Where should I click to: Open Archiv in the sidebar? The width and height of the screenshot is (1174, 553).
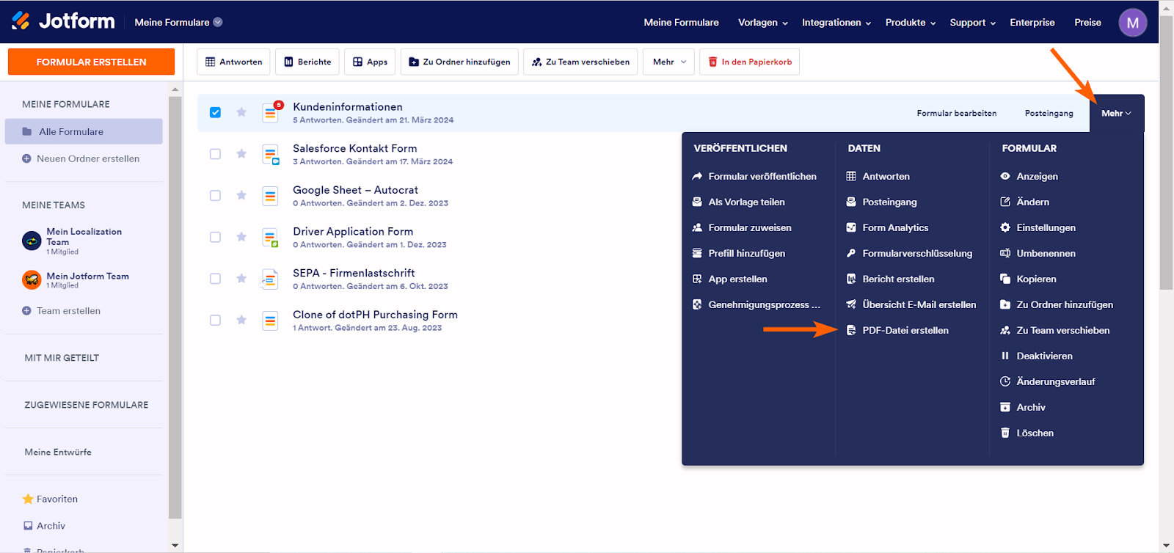(44, 526)
